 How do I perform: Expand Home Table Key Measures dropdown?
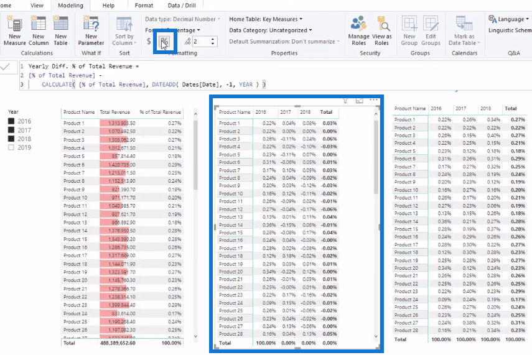pos(266,19)
